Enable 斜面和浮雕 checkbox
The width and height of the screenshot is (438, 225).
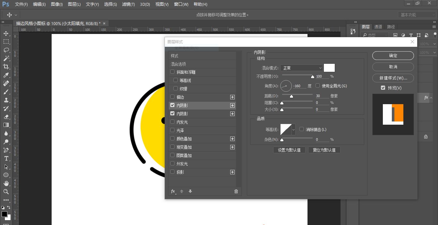173,72
